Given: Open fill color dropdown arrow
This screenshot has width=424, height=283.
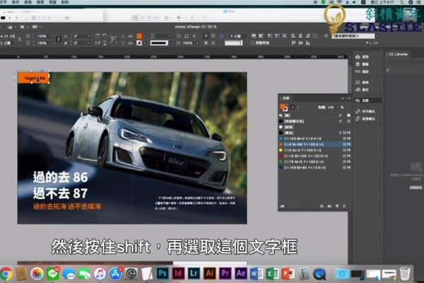Looking at the screenshot, I should coord(145,36).
